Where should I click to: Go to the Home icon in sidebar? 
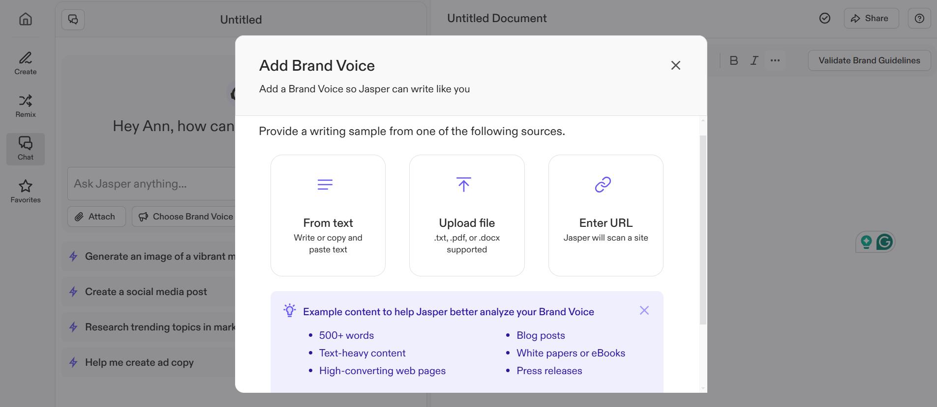coord(26,19)
